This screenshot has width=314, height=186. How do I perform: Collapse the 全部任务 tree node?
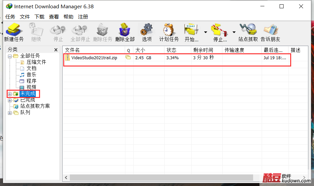point(10,56)
